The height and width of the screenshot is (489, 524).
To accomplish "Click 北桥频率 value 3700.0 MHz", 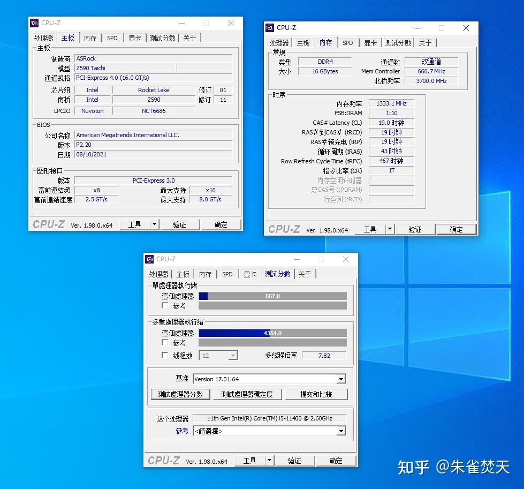I will pos(431,81).
